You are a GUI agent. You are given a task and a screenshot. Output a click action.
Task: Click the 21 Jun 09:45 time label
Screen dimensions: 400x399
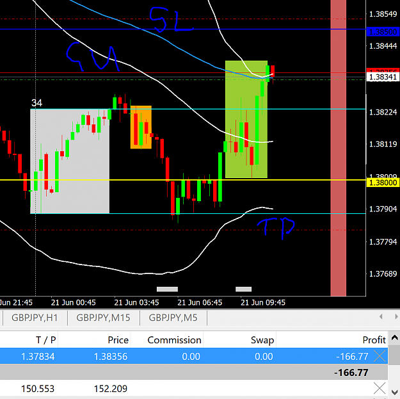click(x=263, y=302)
